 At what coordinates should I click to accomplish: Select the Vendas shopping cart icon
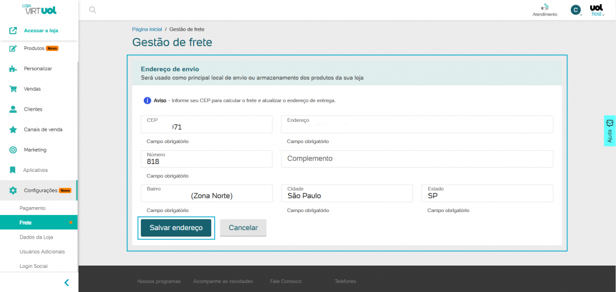pyautogui.click(x=13, y=89)
